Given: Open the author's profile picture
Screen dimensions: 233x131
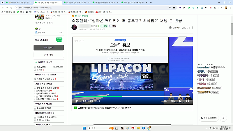Looking at the screenshot, I should click(x=74, y=27).
